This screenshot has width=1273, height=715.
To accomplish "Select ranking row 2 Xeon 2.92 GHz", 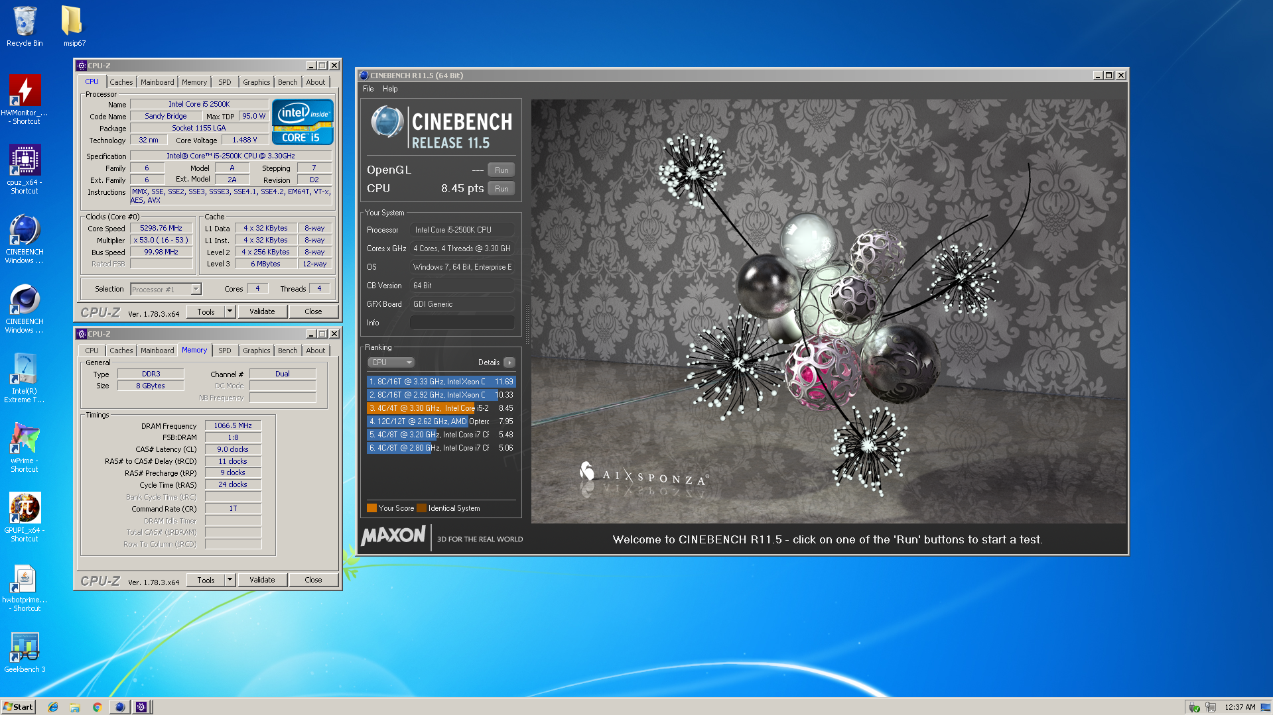I will [441, 395].
